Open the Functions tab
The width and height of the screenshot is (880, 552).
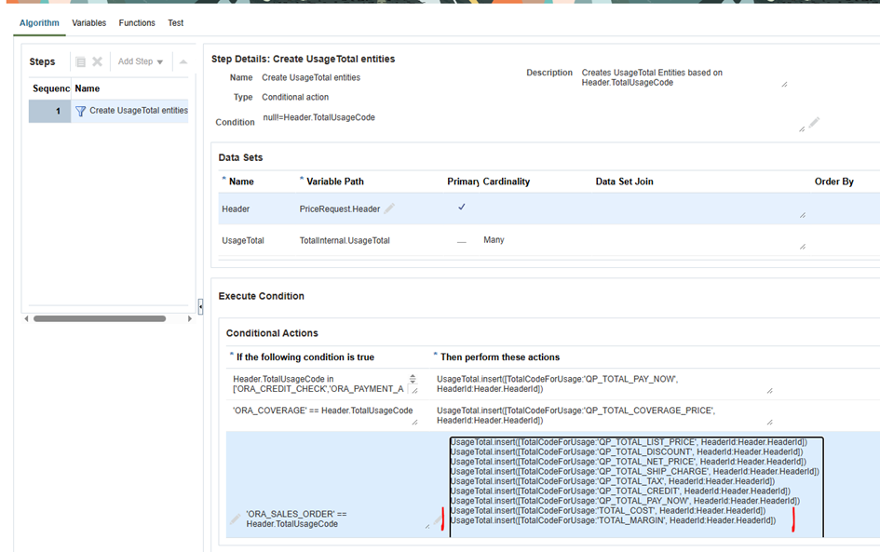(x=137, y=23)
